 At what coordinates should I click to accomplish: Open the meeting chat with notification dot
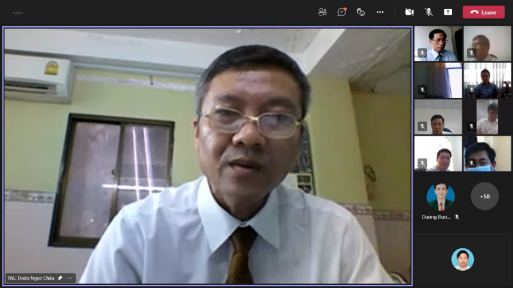(342, 12)
